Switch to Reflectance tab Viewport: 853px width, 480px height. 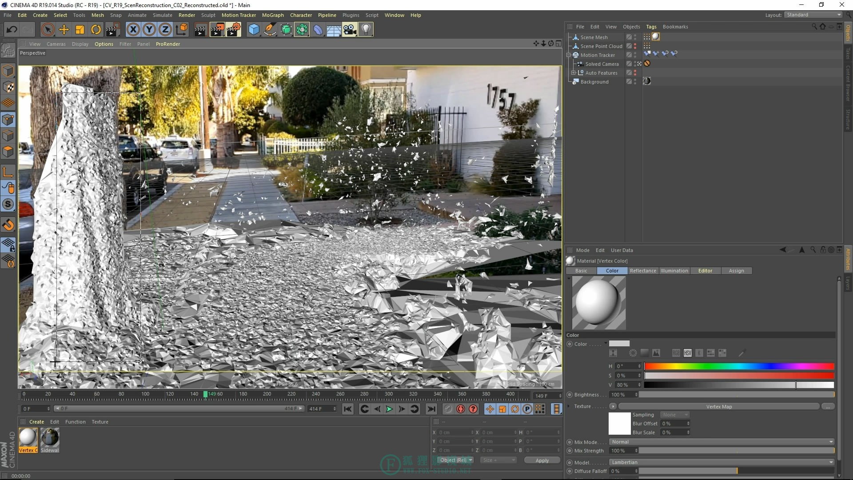pyautogui.click(x=643, y=271)
